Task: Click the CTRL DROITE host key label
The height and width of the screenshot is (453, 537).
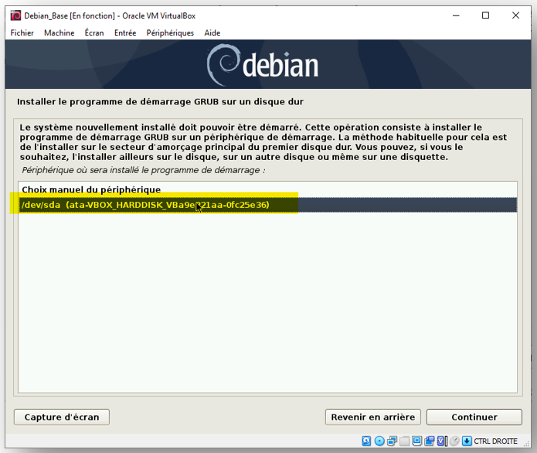Action: [495, 441]
